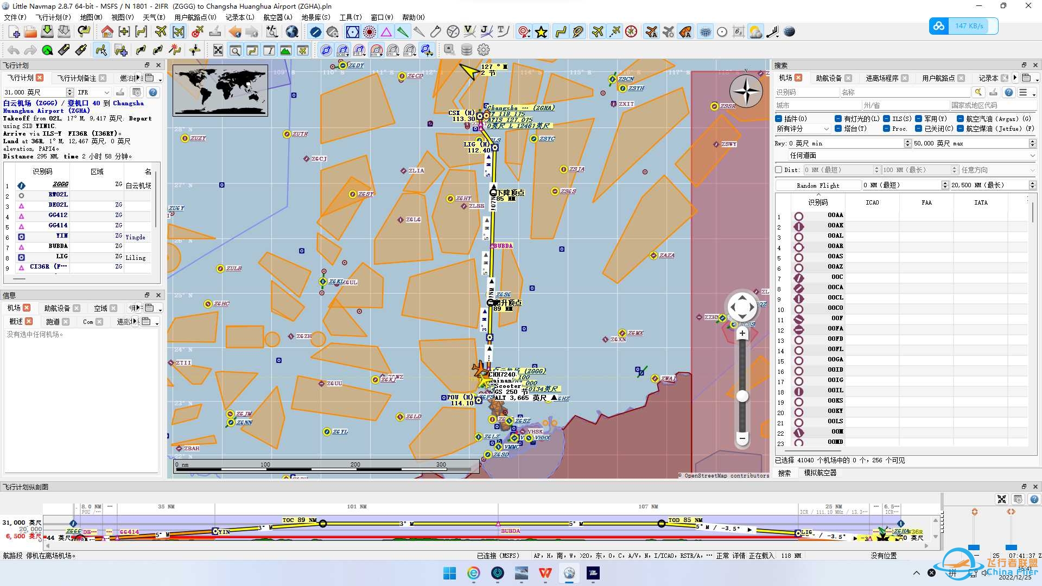Switch to 助航设备 search tab
1042x586 pixels.
pyautogui.click(x=829, y=78)
